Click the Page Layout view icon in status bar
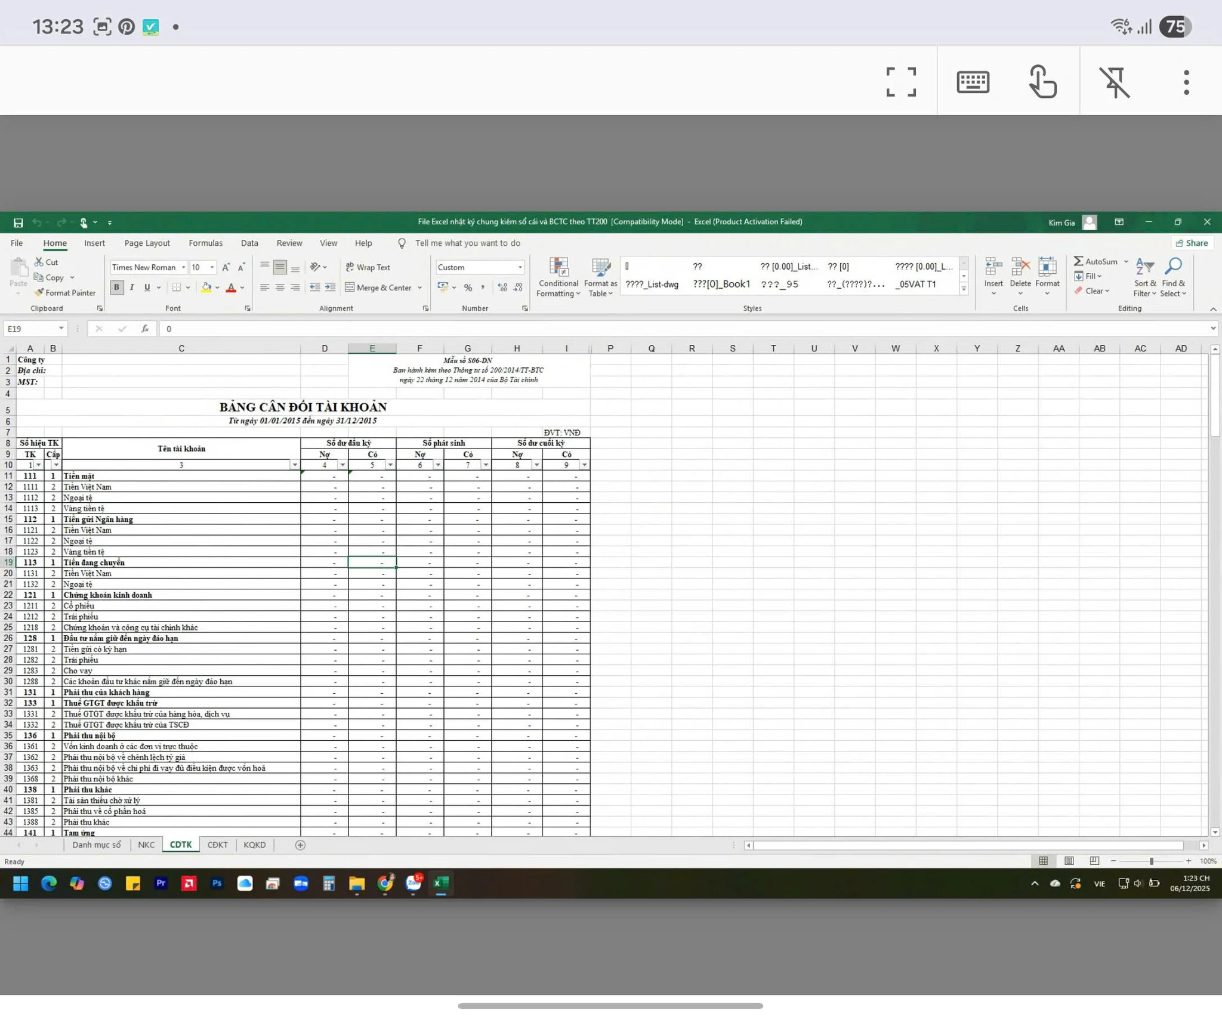The image size is (1222, 1017). [x=1069, y=861]
